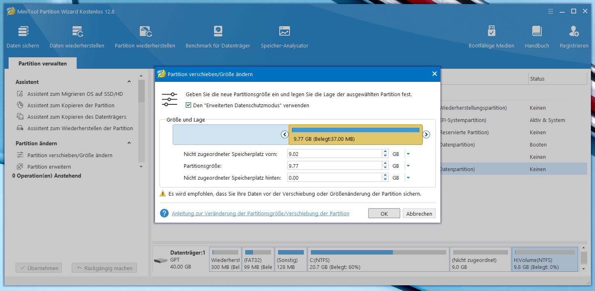Image resolution: width=595 pixels, height=291 pixels.
Task: Collapse the Assistent section
Action: [x=129, y=82]
